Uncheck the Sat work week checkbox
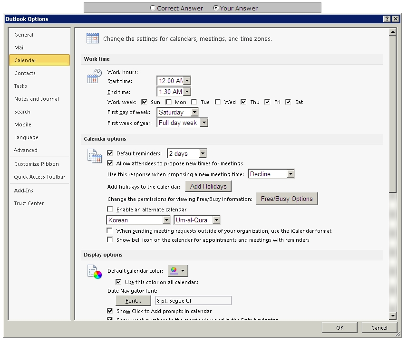 288,102
